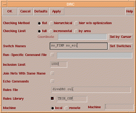Viewport: 136px width, 113px height.
Task: Focus the Switch Names text field
Action: pyautogui.click(x=79, y=46)
